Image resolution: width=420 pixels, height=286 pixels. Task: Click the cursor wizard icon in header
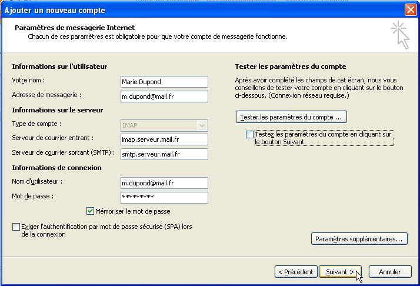(x=400, y=35)
